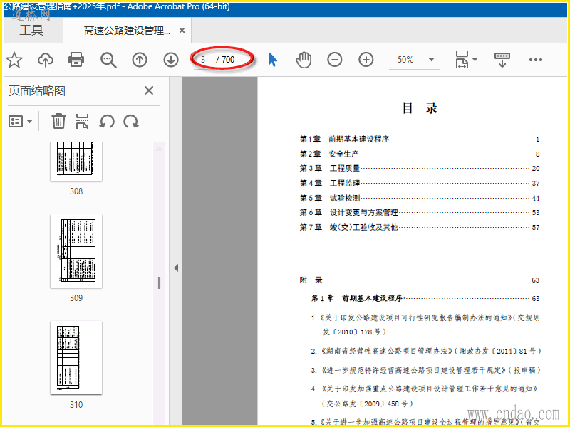Click the total page count 700

click(x=228, y=60)
